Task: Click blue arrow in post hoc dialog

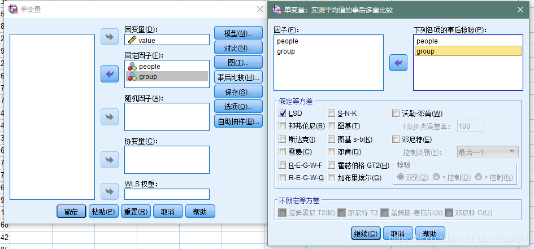Action: click(398, 63)
